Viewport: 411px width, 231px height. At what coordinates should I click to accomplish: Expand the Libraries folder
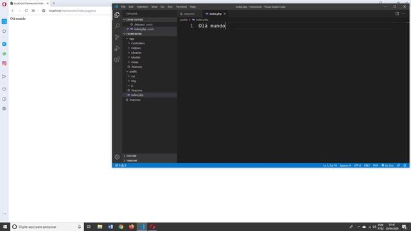150,53
